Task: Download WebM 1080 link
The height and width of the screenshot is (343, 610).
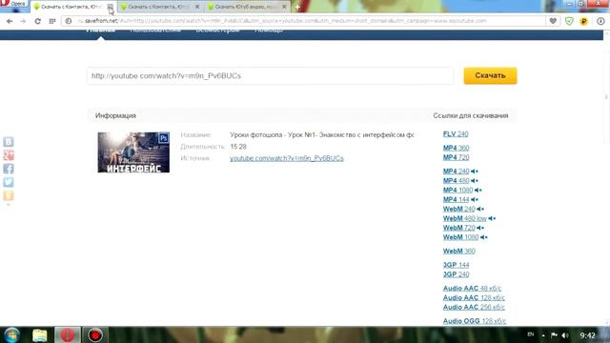Action: pyautogui.click(x=460, y=237)
